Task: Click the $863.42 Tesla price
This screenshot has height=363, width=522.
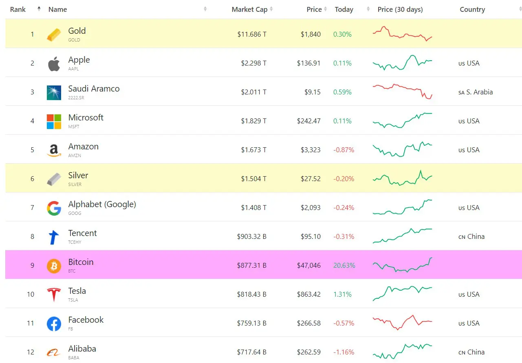Action: point(309,294)
